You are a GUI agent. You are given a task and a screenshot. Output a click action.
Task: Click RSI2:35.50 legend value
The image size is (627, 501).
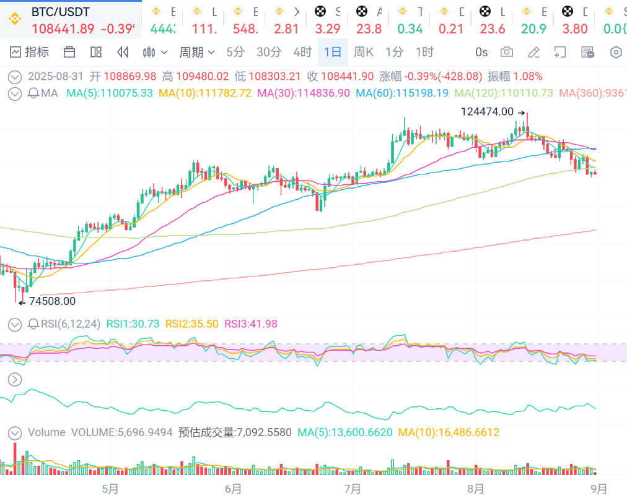coord(192,323)
